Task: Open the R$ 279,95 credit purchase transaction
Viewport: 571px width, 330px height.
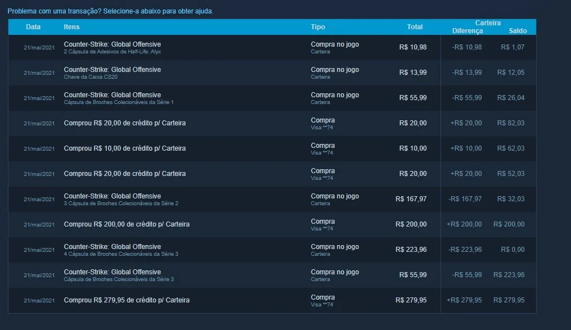Action: 272,301
